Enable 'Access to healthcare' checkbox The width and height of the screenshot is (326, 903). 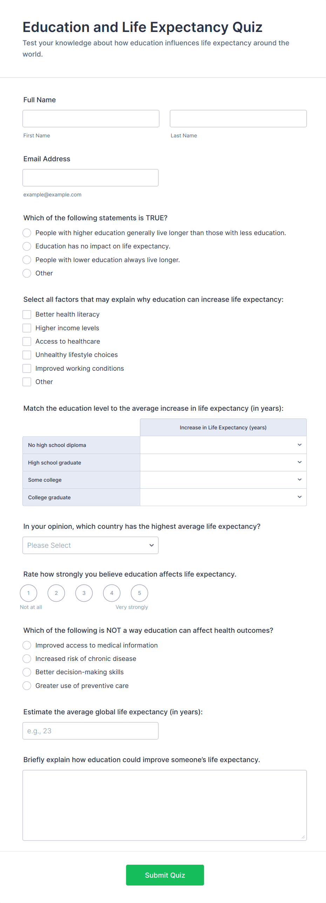(x=27, y=342)
